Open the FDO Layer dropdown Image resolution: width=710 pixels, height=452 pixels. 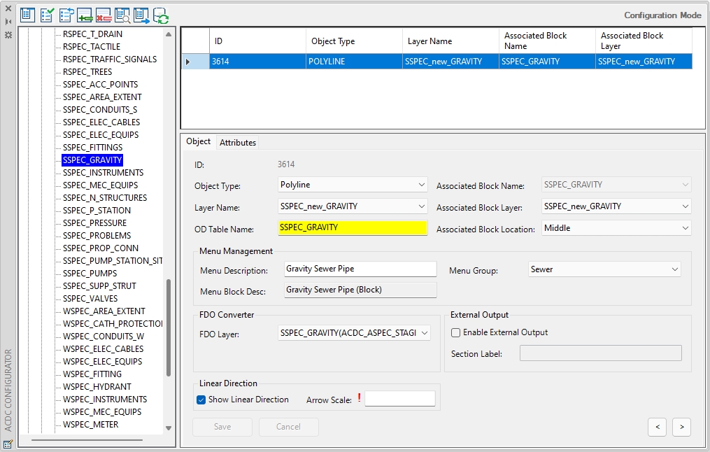tap(425, 333)
